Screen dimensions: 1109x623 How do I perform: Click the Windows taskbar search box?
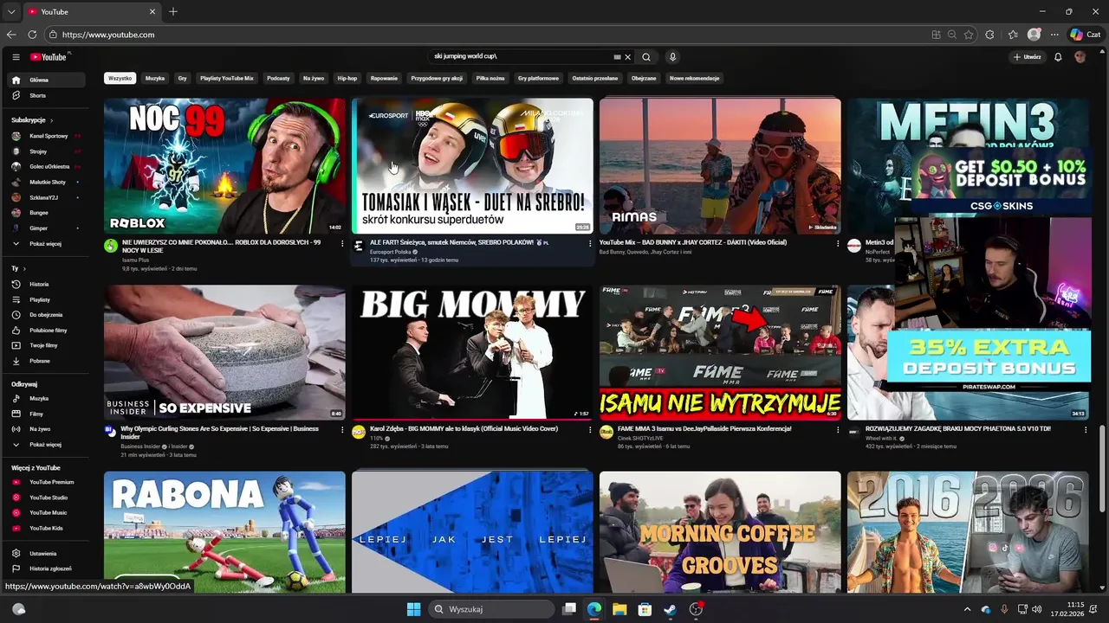491,609
